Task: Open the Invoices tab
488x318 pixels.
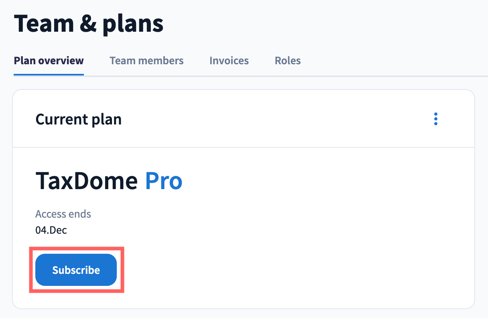Action: pos(229,61)
